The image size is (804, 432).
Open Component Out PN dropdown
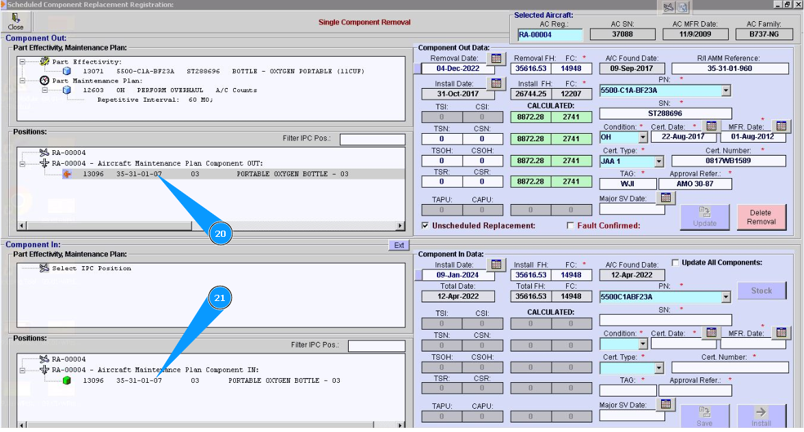click(x=725, y=91)
